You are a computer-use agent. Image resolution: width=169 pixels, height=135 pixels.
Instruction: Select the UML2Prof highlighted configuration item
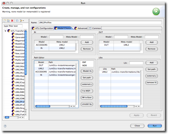[x=20, y=102]
